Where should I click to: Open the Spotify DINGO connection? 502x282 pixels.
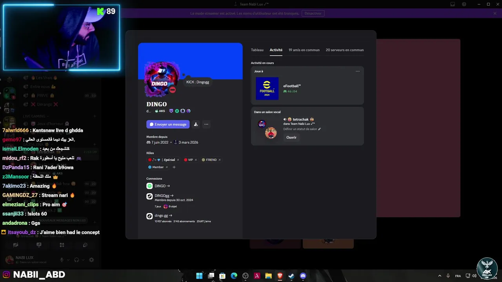162,186
